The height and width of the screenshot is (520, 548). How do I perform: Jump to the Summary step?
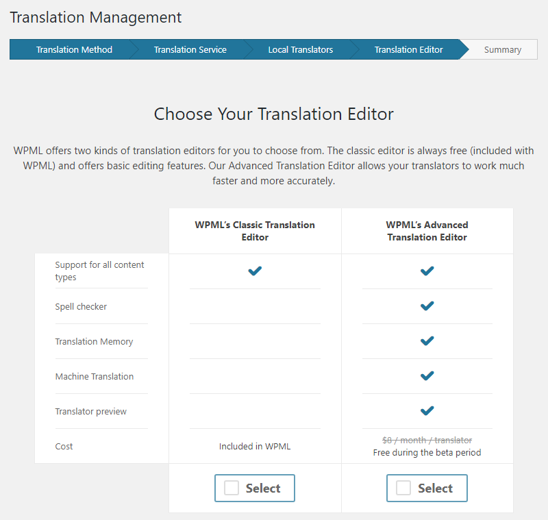tap(503, 49)
